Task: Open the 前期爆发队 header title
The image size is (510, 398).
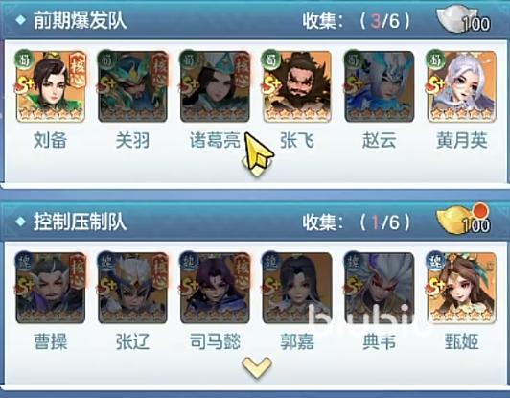Action: click(80, 20)
